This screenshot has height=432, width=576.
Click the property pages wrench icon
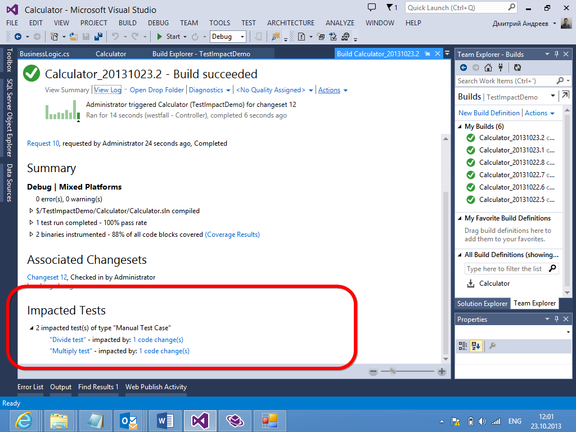pos(493,346)
